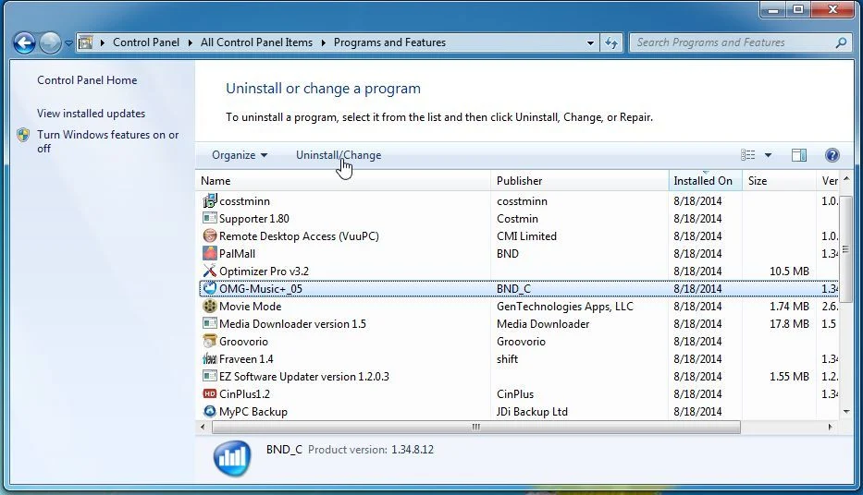Select OMG-Music+_05 program icon

pyautogui.click(x=210, y=288)
